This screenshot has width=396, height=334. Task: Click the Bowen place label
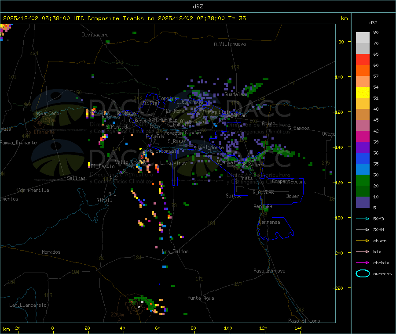point(293,196)
